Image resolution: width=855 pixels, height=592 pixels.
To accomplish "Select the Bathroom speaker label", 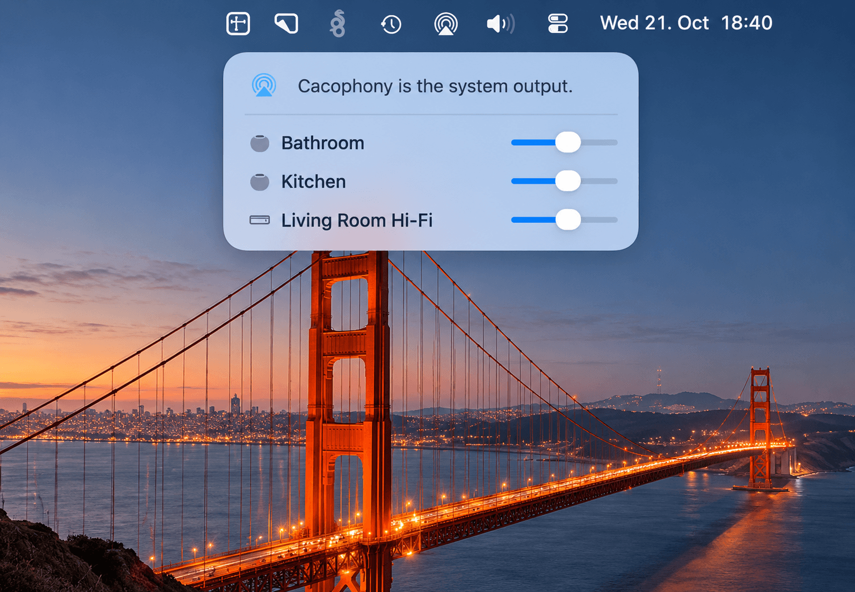I will [x=323, y=143].
